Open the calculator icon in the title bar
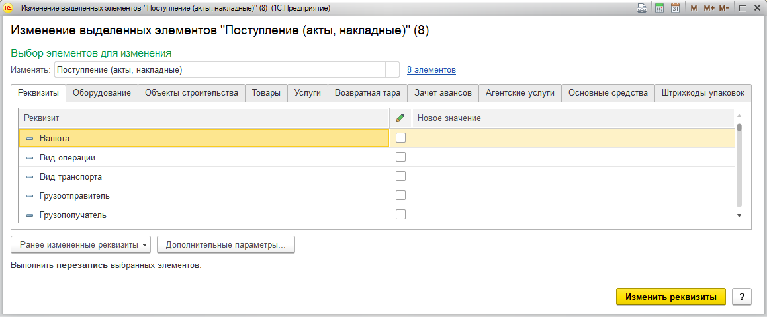Viewport: 767px width, 317px height. 659,8
